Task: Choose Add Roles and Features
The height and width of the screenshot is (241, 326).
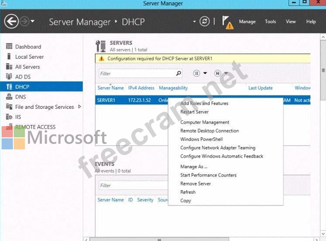Action: click(204, 103)
